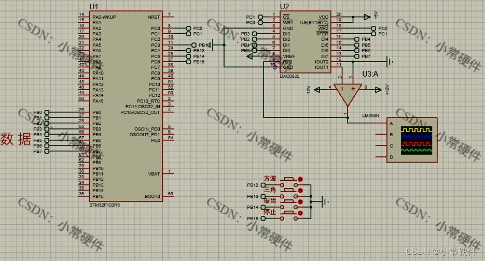The height and width of the screenshot is (261, 485).
Task: Click the BOOT0 pin name on U1
Action: (x=153, y=196)
